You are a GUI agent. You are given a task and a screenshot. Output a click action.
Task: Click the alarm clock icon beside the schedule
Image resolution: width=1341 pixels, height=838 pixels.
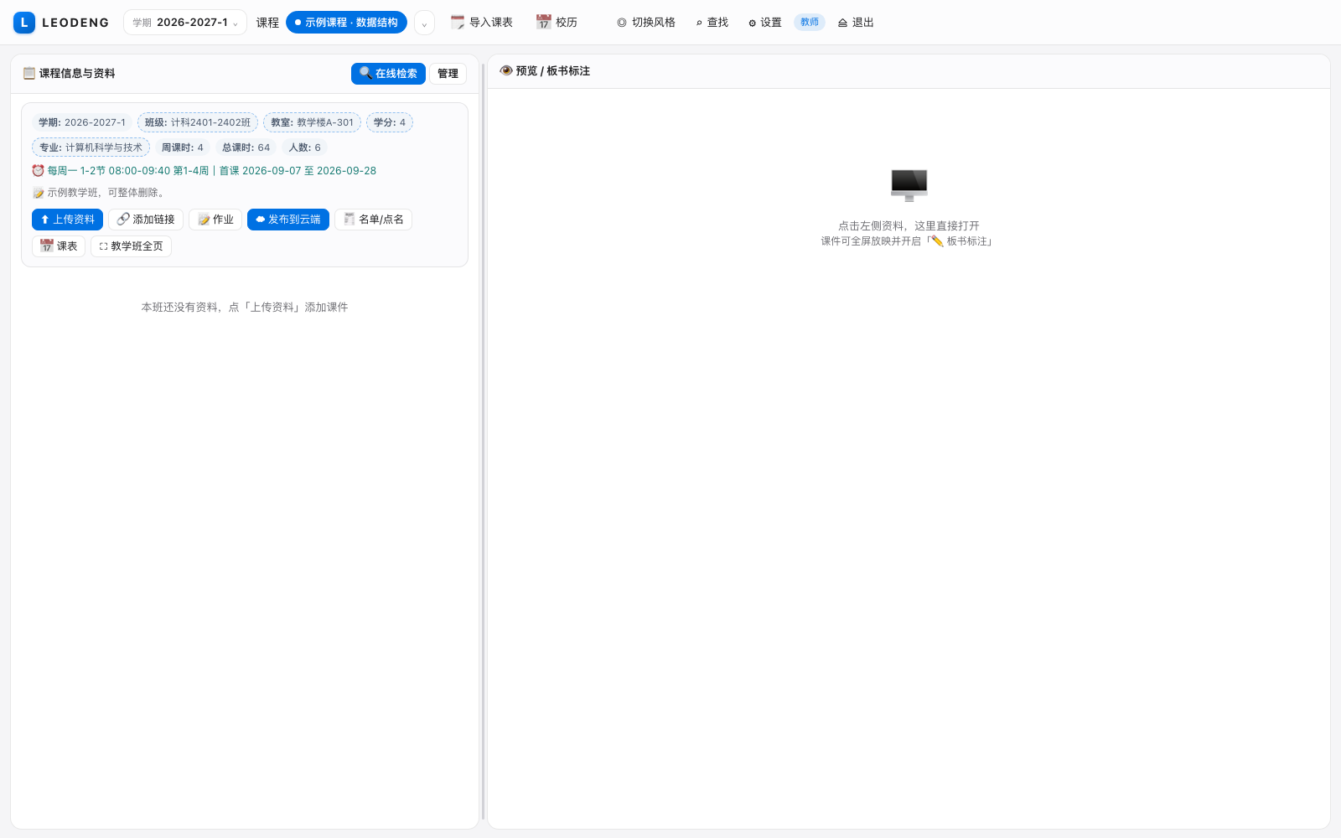(38, 171)
